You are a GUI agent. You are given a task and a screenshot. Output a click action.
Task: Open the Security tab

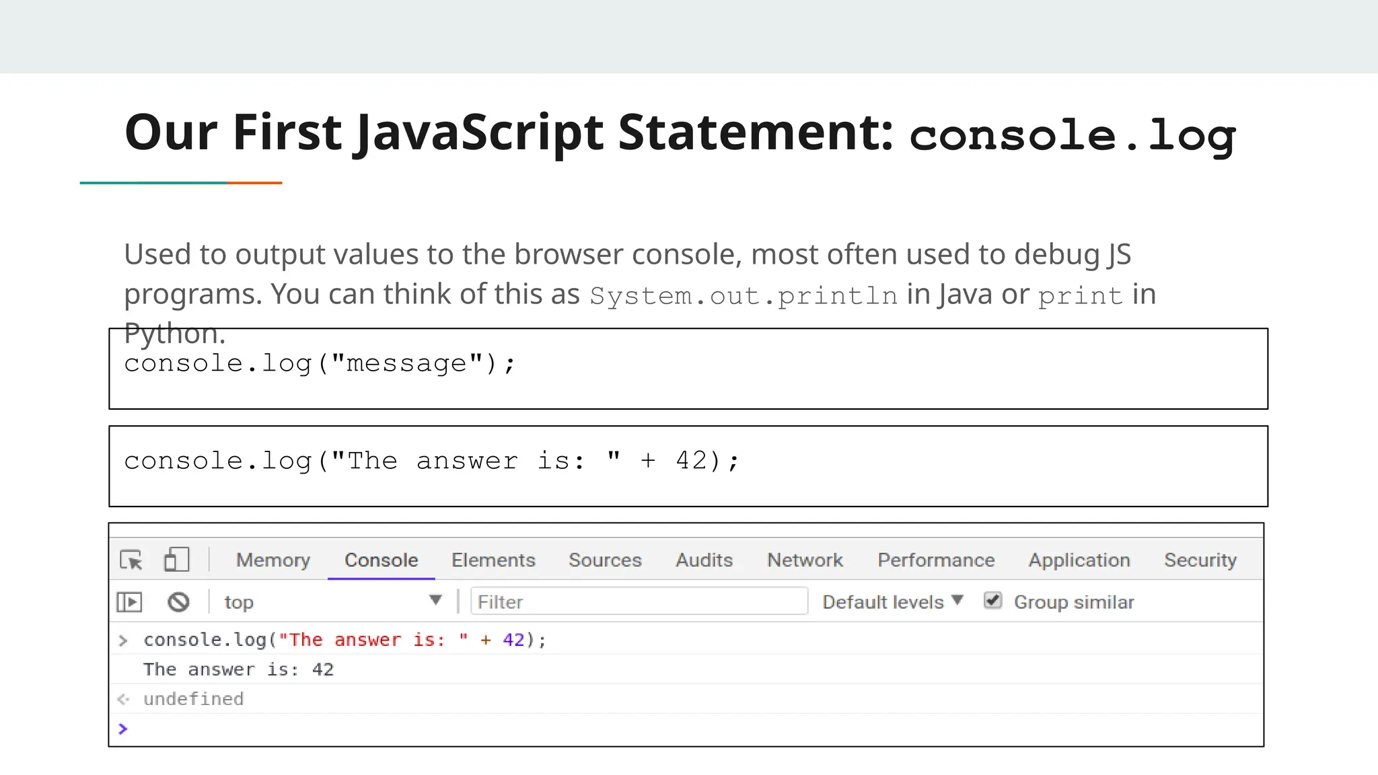click(1200, 560)
